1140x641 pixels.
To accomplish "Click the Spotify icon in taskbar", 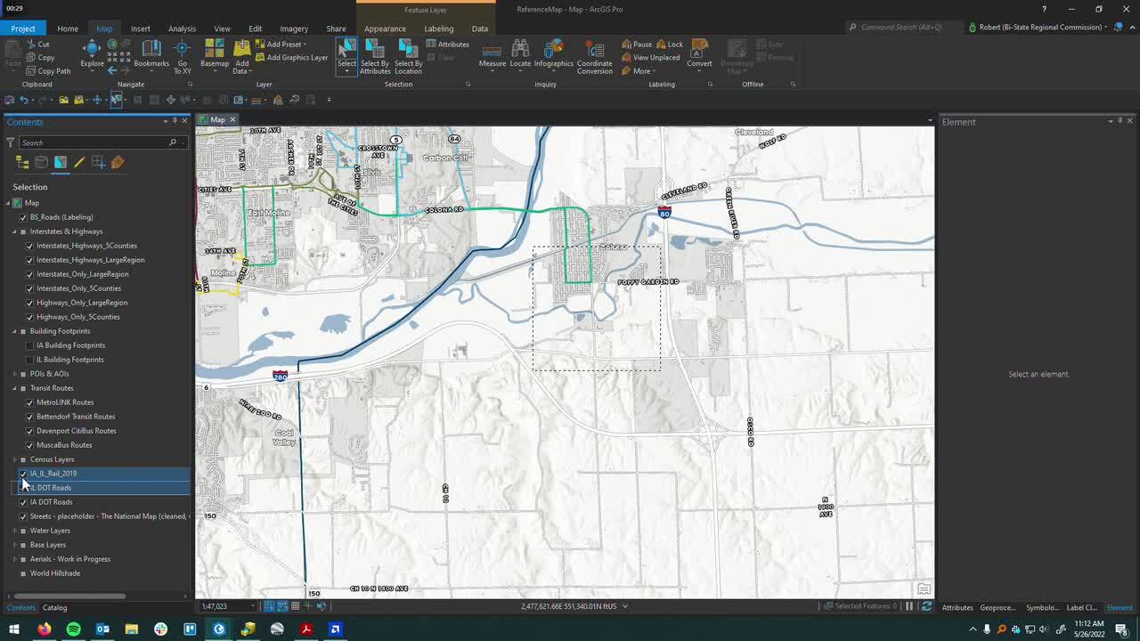I will [x=73, y=629].
